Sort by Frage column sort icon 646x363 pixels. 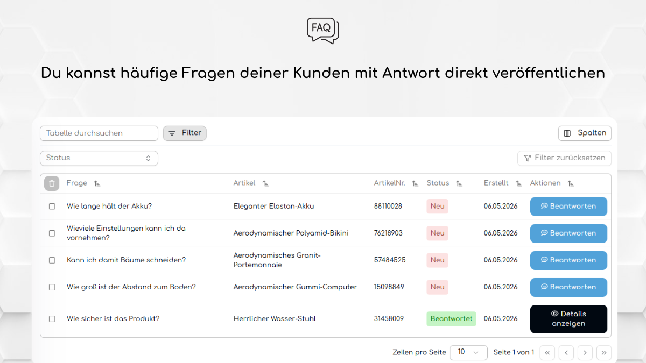point(97,183)
